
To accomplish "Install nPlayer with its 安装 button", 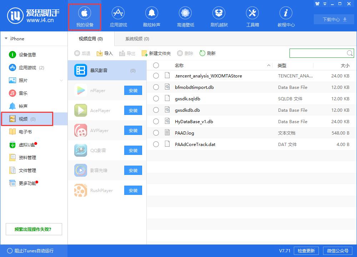I will (133, 90).
